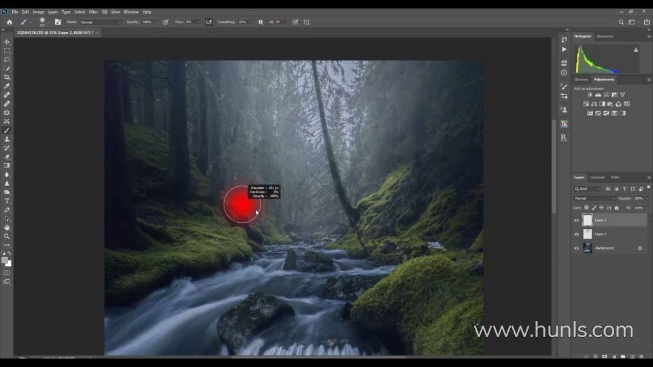Click the foreground color swatch
The image size is (653, 367).
tap(5, 260)
